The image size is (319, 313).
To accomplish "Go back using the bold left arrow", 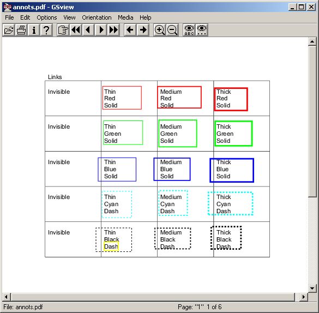I will pos(130,30).
